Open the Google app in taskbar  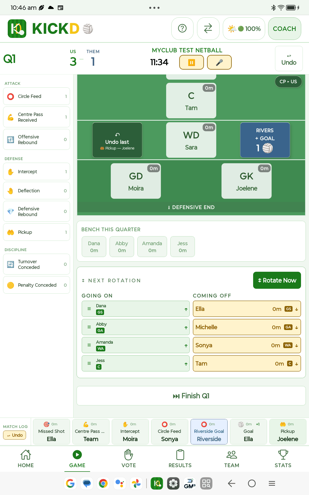70,483
